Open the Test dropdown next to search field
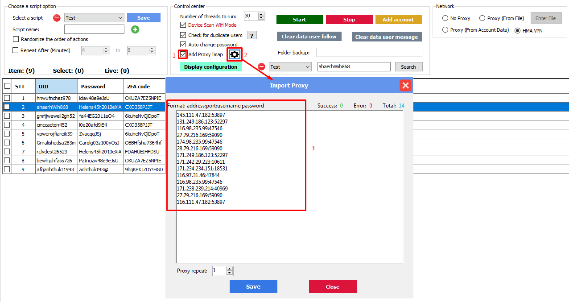 point(307,67)
